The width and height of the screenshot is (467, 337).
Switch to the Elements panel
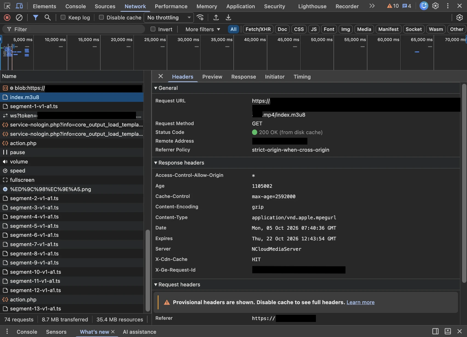[44, 6]
